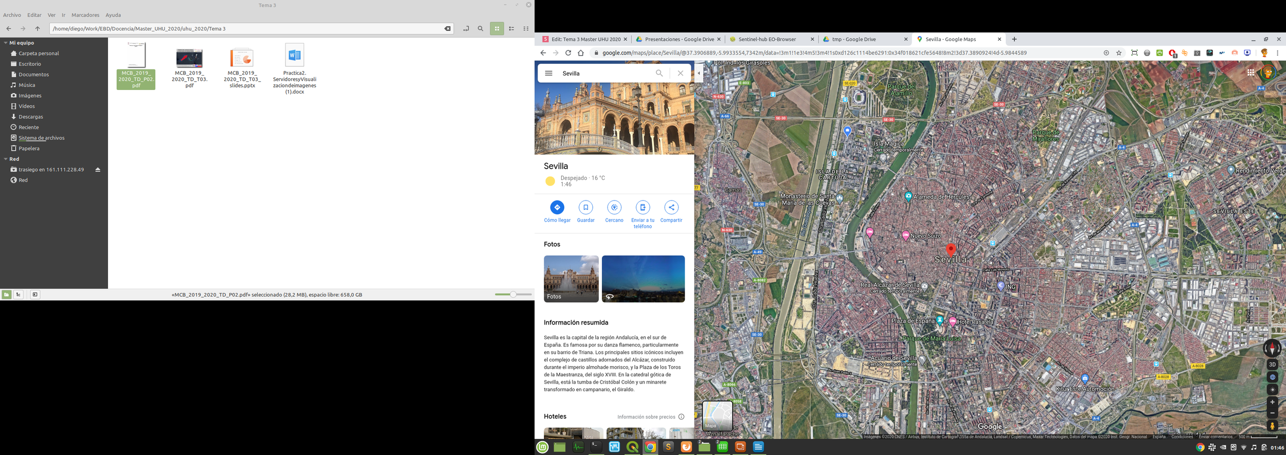Click the show-my-location target button
The image size is (1286, 455).
point(1272,390)
